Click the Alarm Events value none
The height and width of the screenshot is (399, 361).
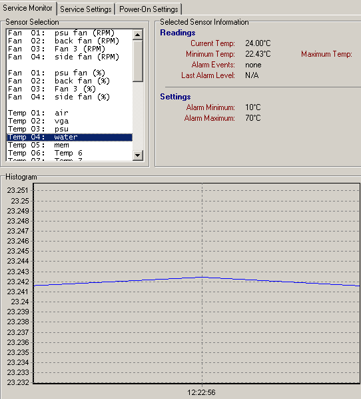point(253,65)
